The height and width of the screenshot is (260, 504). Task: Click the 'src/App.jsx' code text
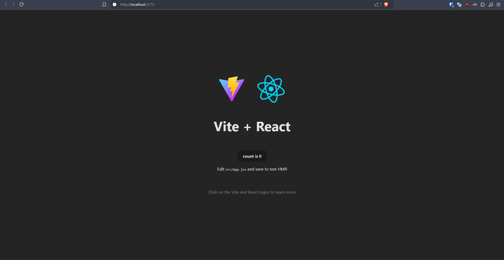point(236,169)
